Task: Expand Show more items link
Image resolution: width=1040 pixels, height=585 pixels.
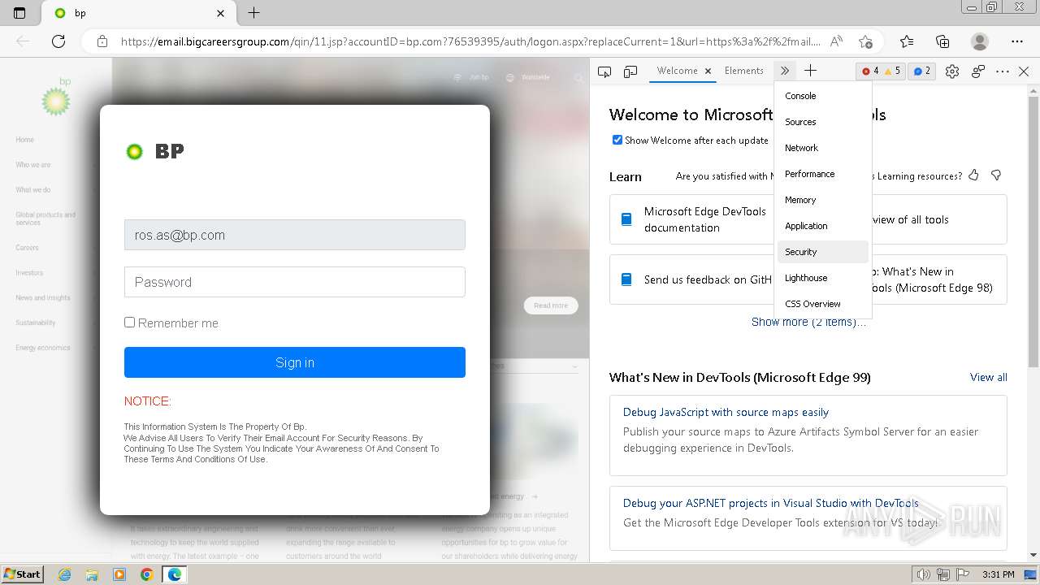Action: coord(808,322)
